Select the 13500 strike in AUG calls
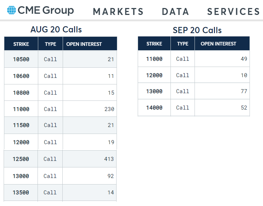Screen dimensions: 263x206 coord(21,193)
